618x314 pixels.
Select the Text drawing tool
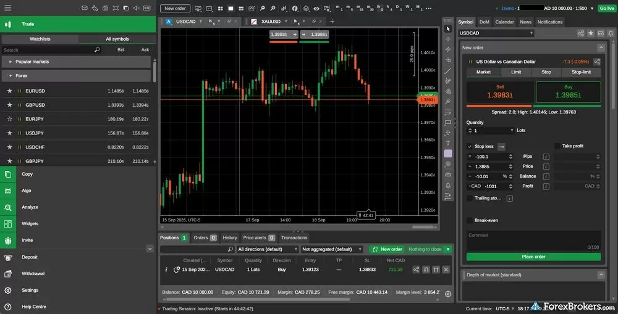[x=447, y=143]
